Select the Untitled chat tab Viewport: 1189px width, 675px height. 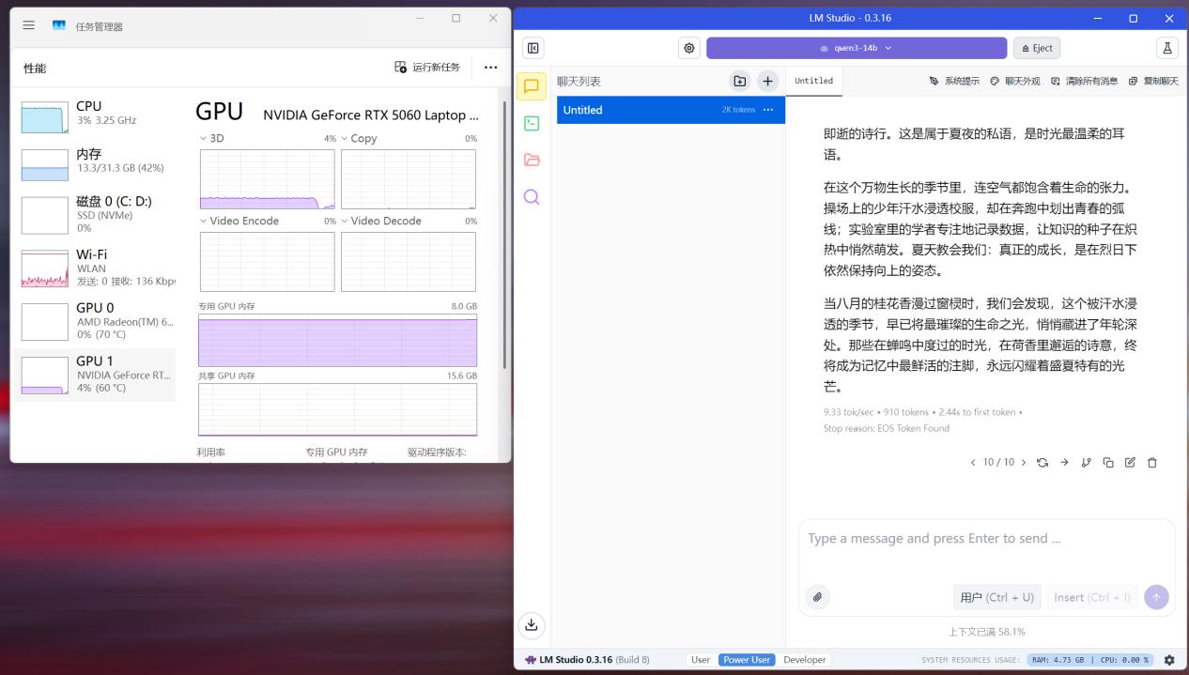tap(813, 81)
